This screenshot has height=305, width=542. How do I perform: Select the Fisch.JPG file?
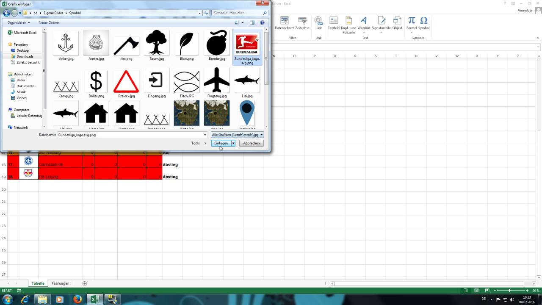click(x=187, y=83)
